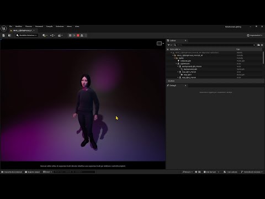The image size is (265, 199).
Task: Click the light bulb icon of Ambient_light
Action: click(178, 61)
